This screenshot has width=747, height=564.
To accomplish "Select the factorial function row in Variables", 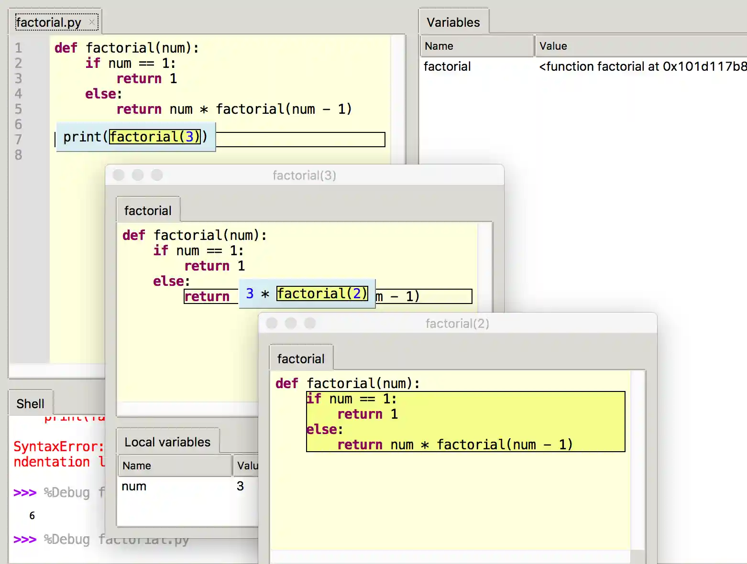I will [447, 66].
